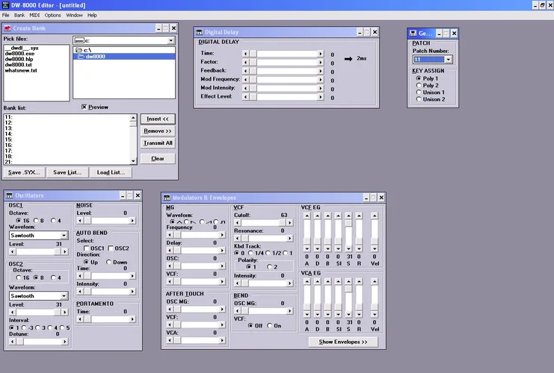This screenshot has height=373, width=554.
Task: Toggle the Preview checkbox
Action: click(x=84, y=107)
